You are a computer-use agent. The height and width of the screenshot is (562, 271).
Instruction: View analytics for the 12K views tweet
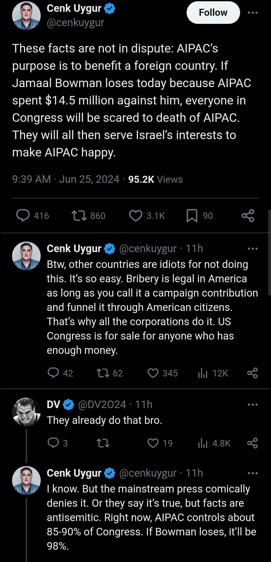203,373
